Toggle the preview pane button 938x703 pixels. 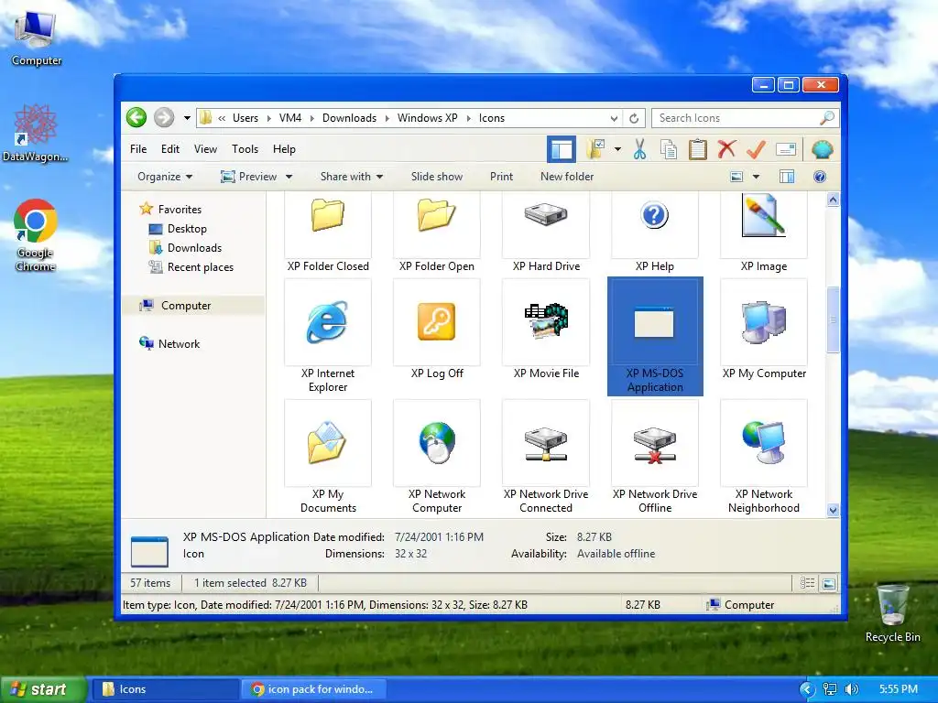[x=787, y=177]
